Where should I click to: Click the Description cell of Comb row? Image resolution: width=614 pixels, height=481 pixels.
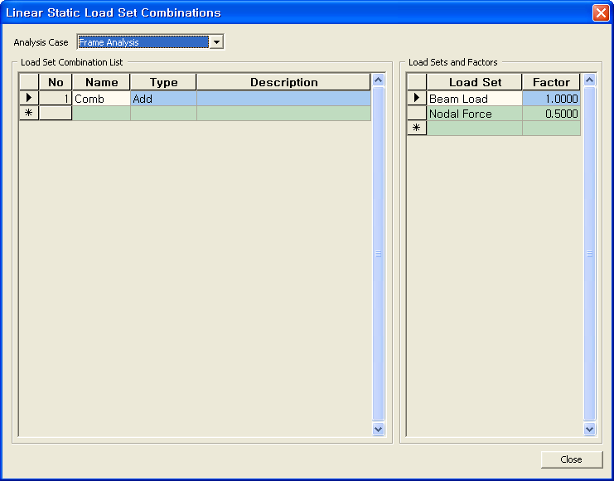click(283, 99)
